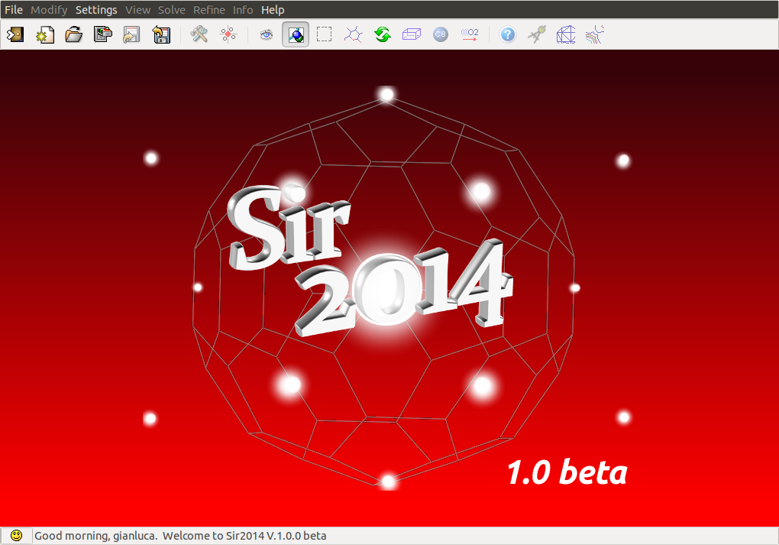
Task: Open the Settings menu
Action: tap(96, 10)
